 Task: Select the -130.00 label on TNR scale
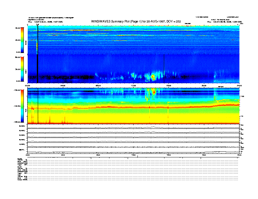click(17, 90)
